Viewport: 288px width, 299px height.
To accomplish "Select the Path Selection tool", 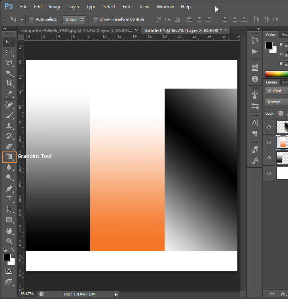I will pos(9,209).
